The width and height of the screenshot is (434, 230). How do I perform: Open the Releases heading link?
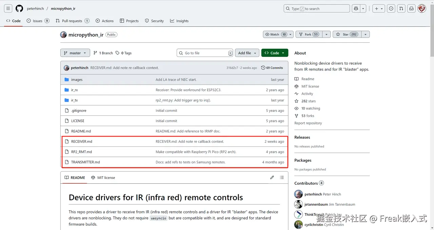coord(302,137)
